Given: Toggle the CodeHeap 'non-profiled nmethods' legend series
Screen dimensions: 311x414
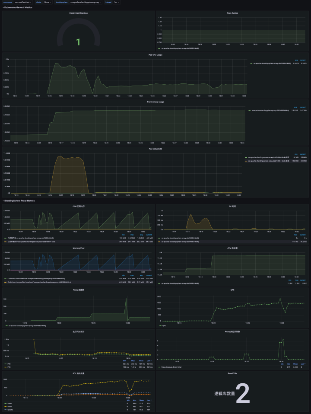Looking at the screenshot, I should click(x=39, y=282).
